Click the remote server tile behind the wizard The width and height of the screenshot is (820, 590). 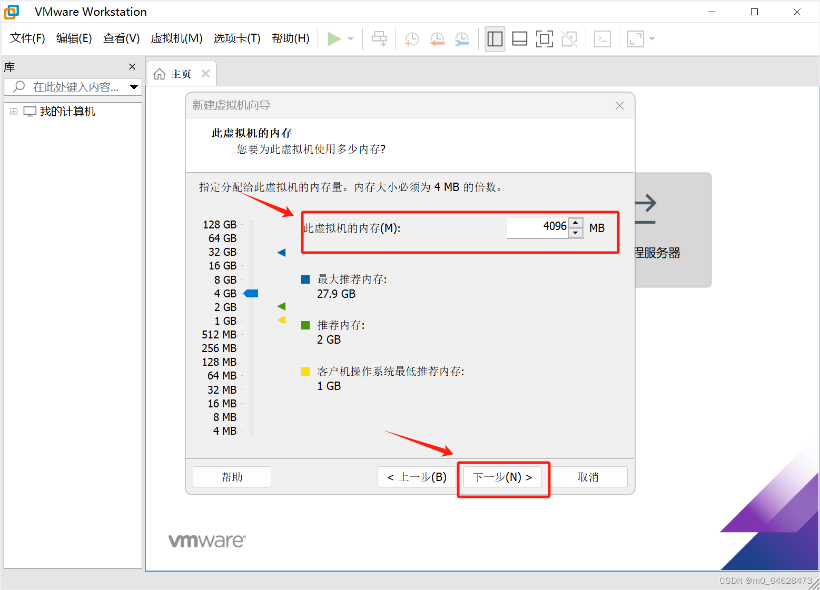point(673,229)
